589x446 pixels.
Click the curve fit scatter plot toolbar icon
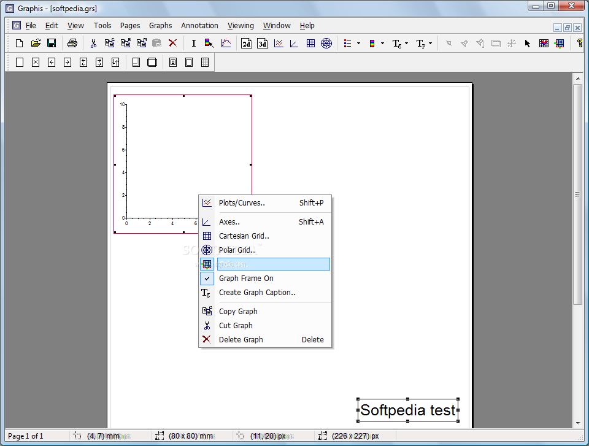(x=226, y=43)
